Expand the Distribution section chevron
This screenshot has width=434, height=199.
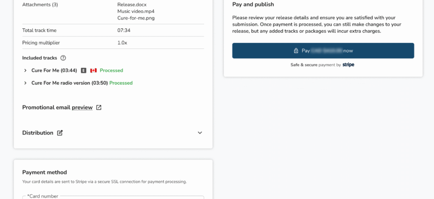tap(200, 133)
